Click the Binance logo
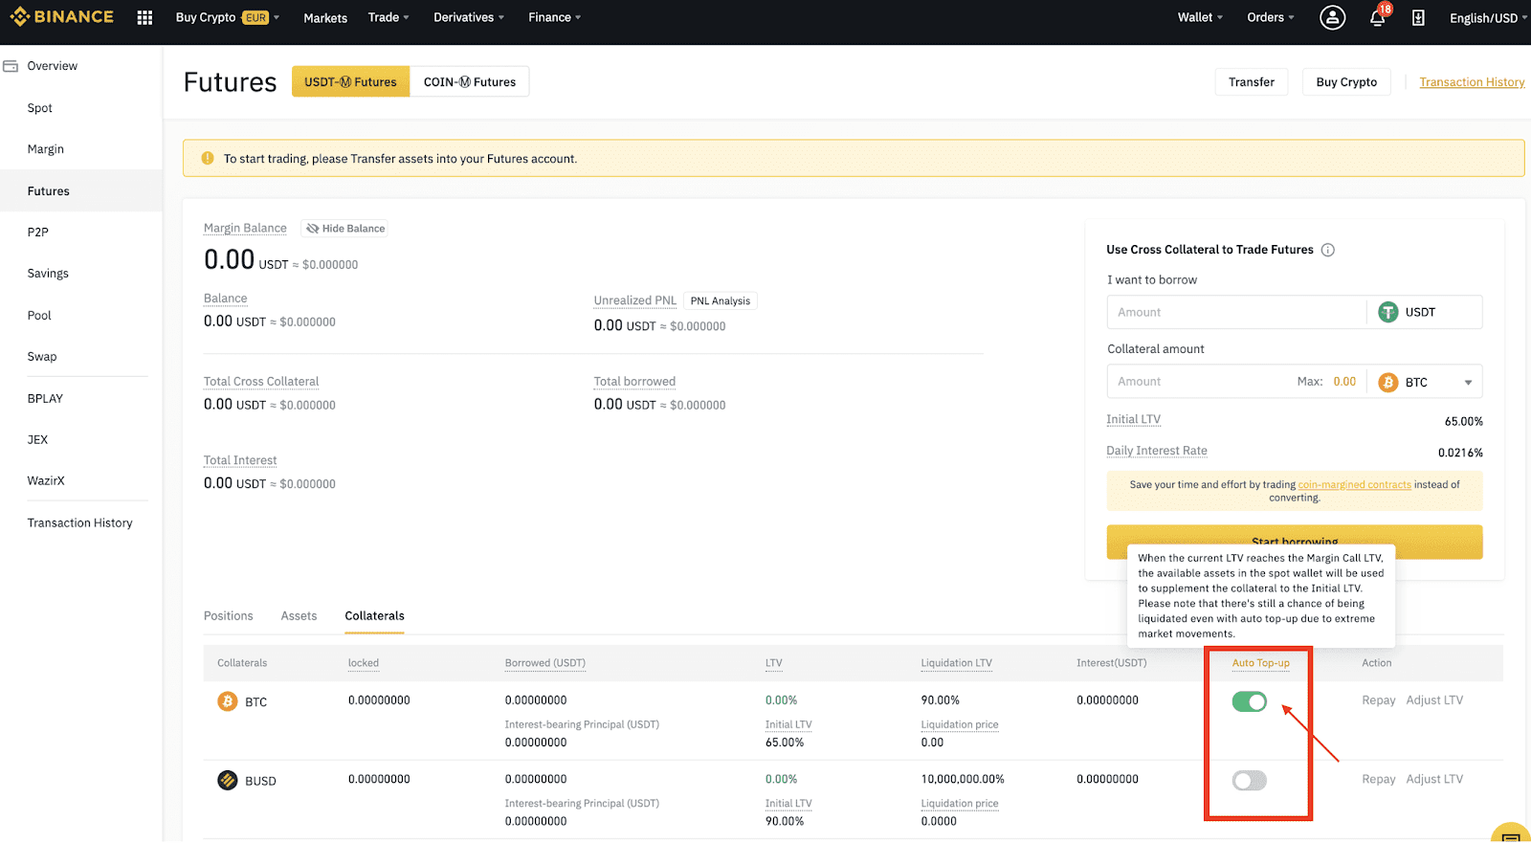The width and height of the screenshot is (1531, 843). pyautogui.click(x=61, y=16)
